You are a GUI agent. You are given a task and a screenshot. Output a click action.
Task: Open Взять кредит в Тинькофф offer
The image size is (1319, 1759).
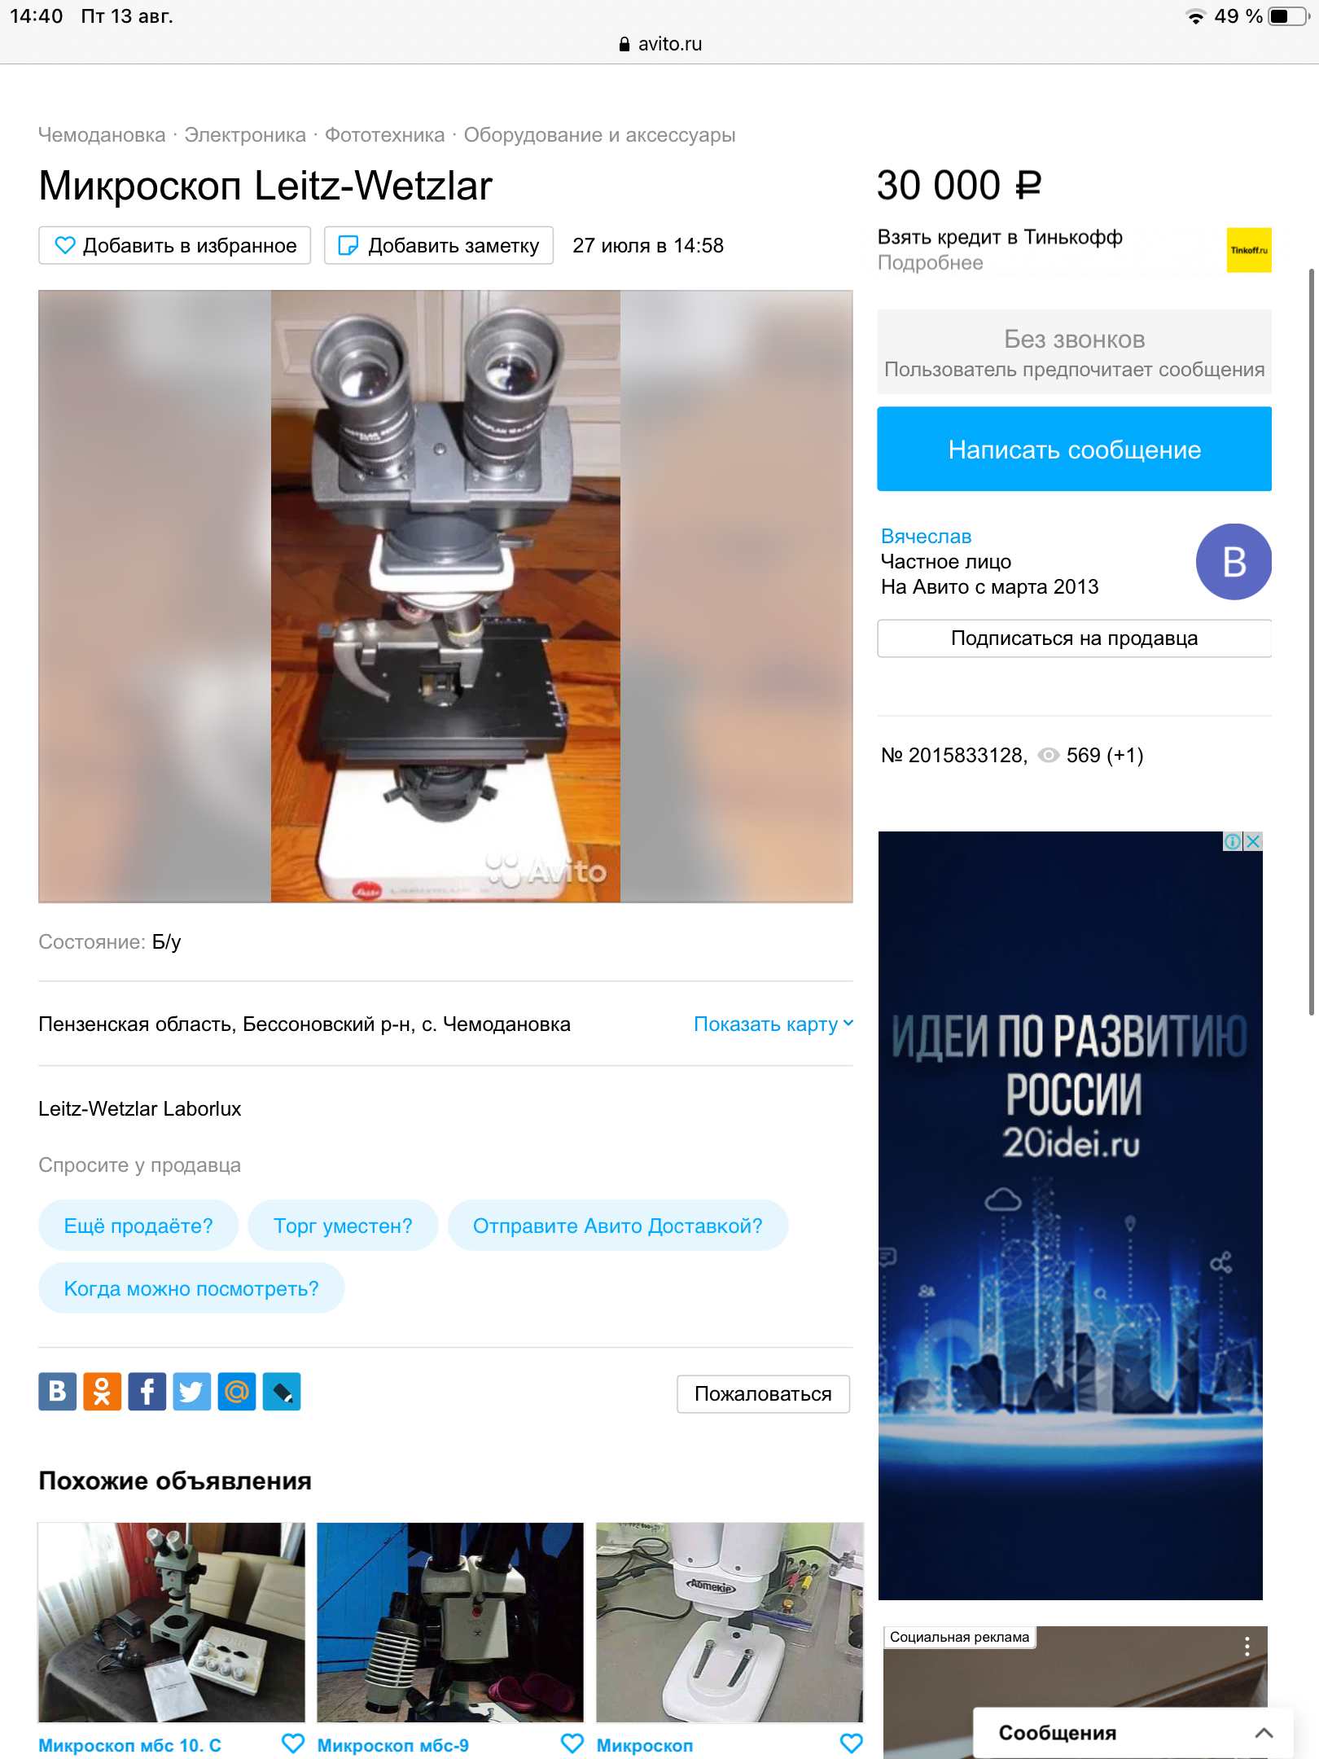(1000, 238)
